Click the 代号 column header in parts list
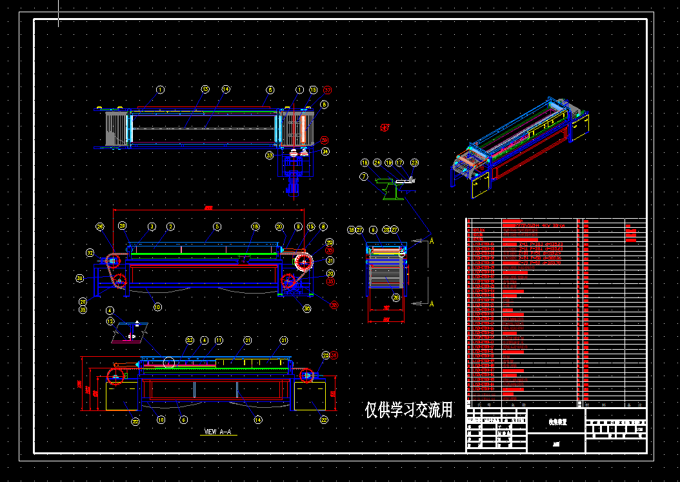The image size is (680, 482). pyautogui.click(x=485, y=405)
